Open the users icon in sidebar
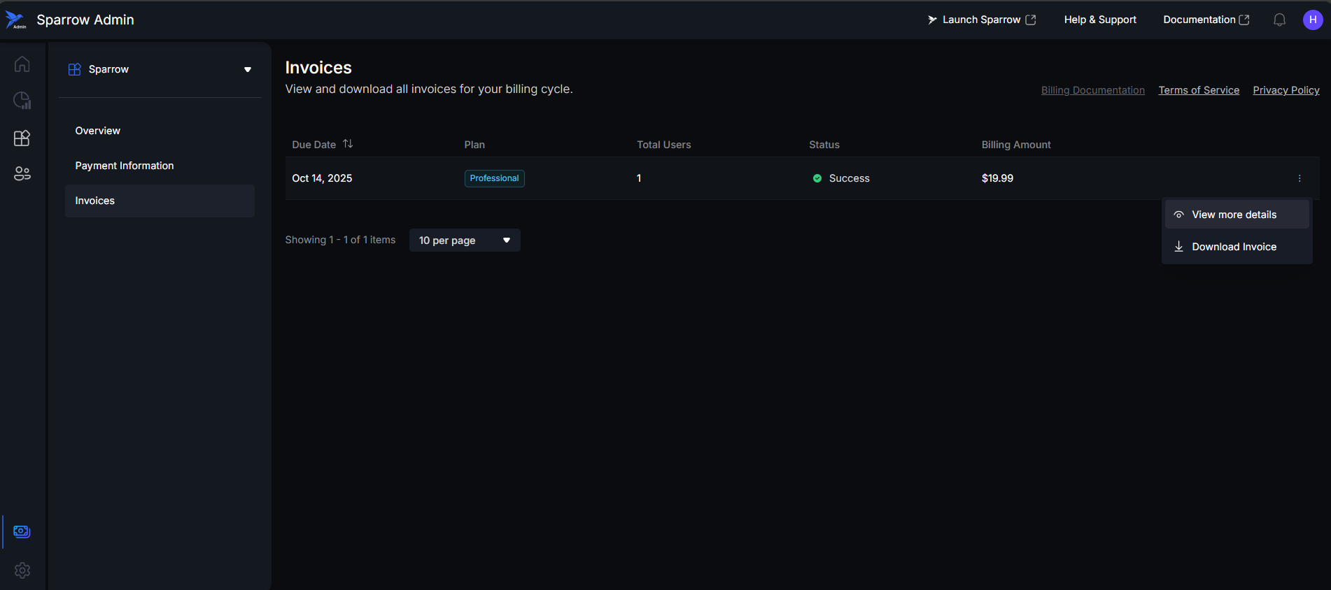This screenshot has height=590, width=1331. (22, 174)
